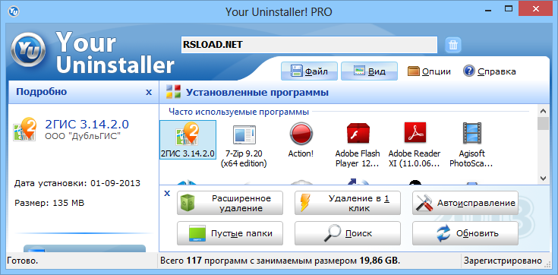Click the program list scrollbar down arrow
This screenshot has height=275, width=558.
(x=543, y=178)
